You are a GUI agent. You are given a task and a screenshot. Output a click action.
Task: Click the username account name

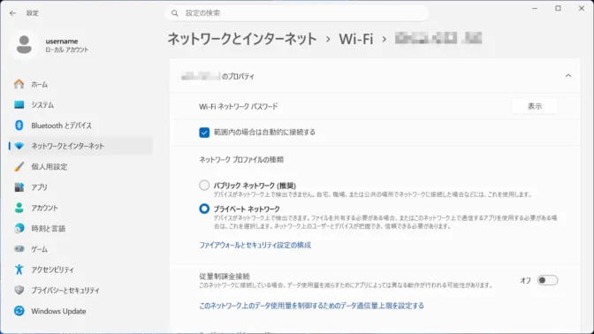coord(62,41)
